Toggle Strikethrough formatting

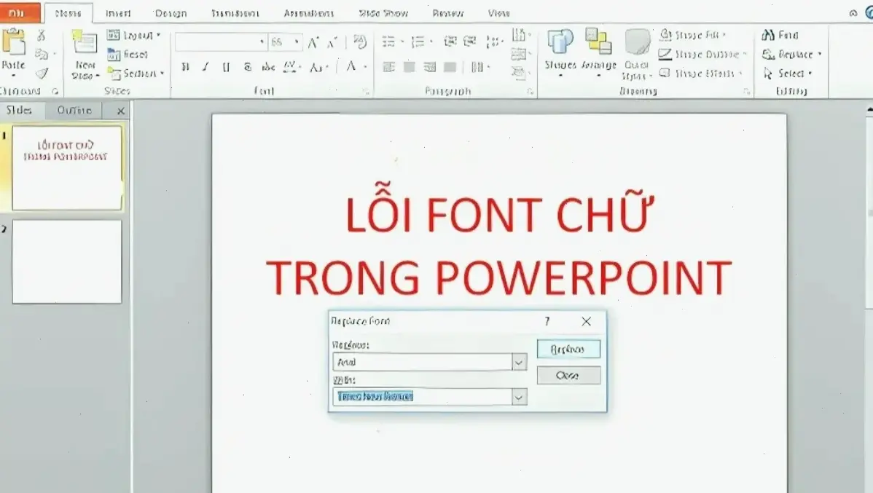[x=268, y=67]
